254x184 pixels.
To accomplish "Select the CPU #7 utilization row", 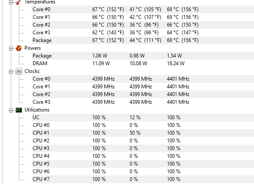I will coord(143,179).
